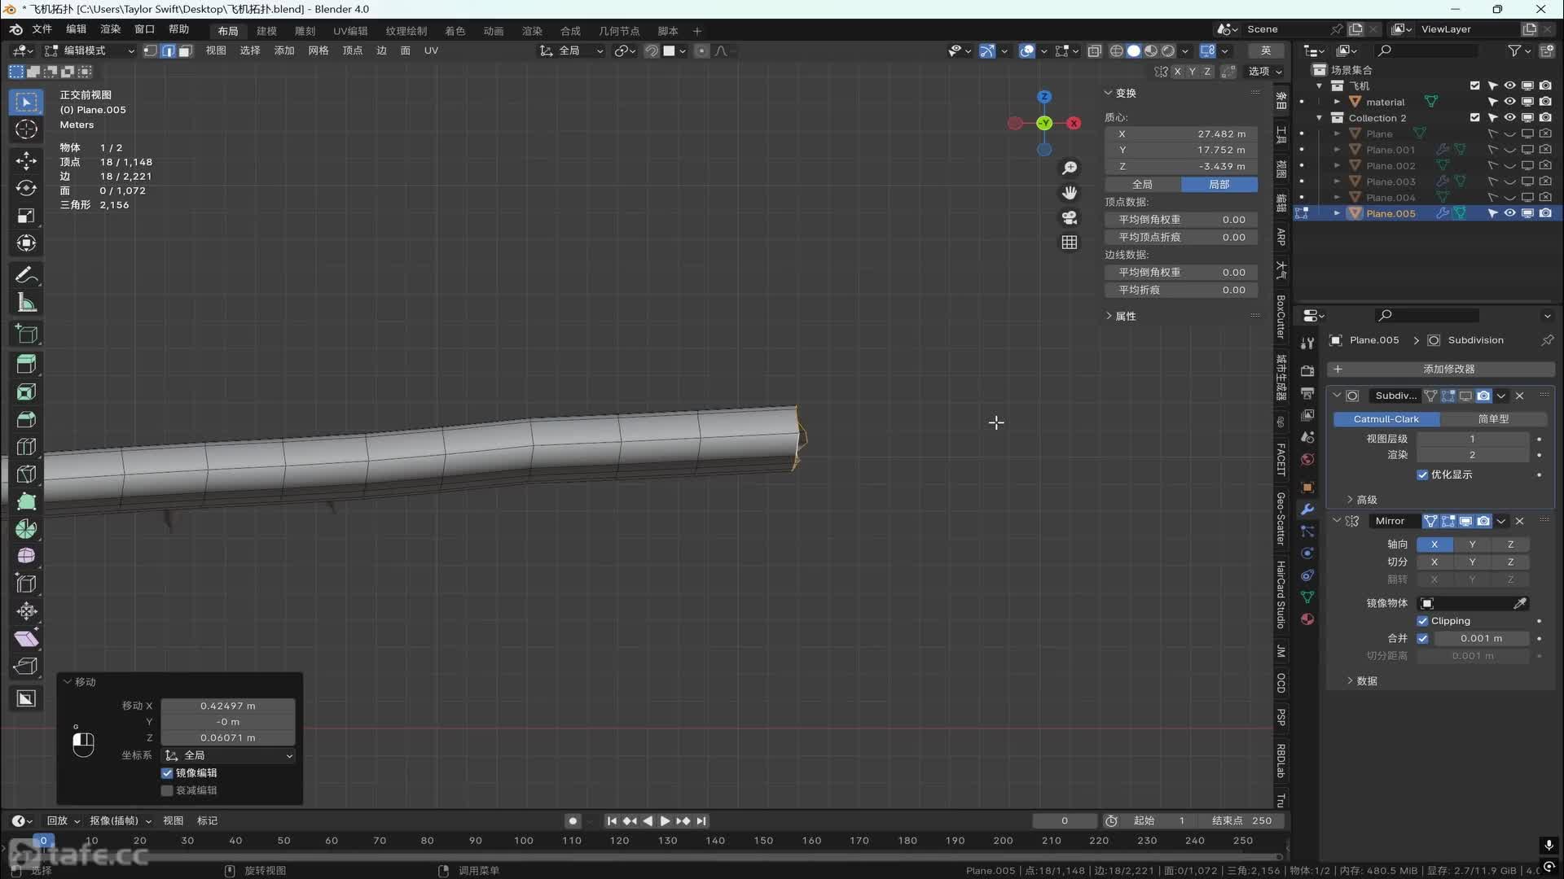Switch to orthographic grid view icon

1069,243
